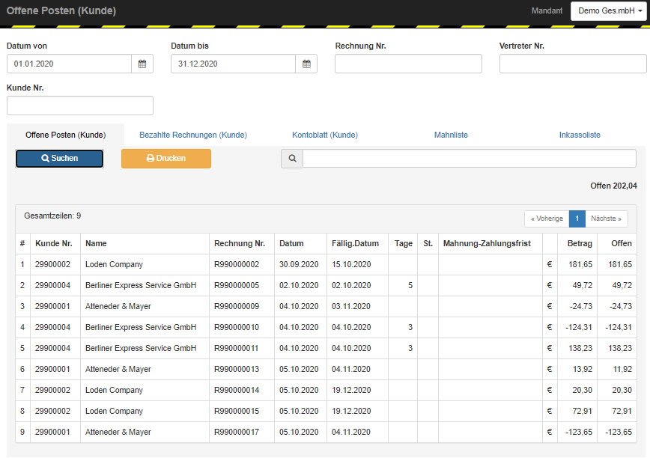
Task: Select invoice R990000005
Action: click(x=237, y=285)
